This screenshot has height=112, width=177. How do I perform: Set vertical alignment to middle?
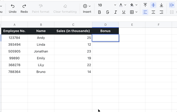click(153, 5)
